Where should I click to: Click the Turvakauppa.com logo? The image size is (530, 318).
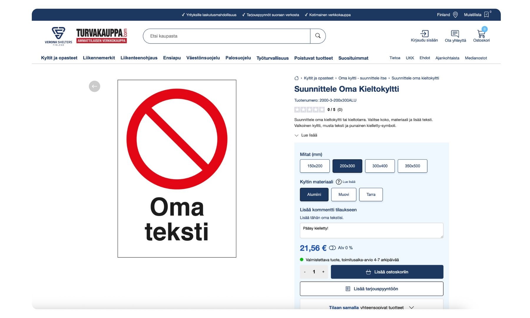[102, 36]
